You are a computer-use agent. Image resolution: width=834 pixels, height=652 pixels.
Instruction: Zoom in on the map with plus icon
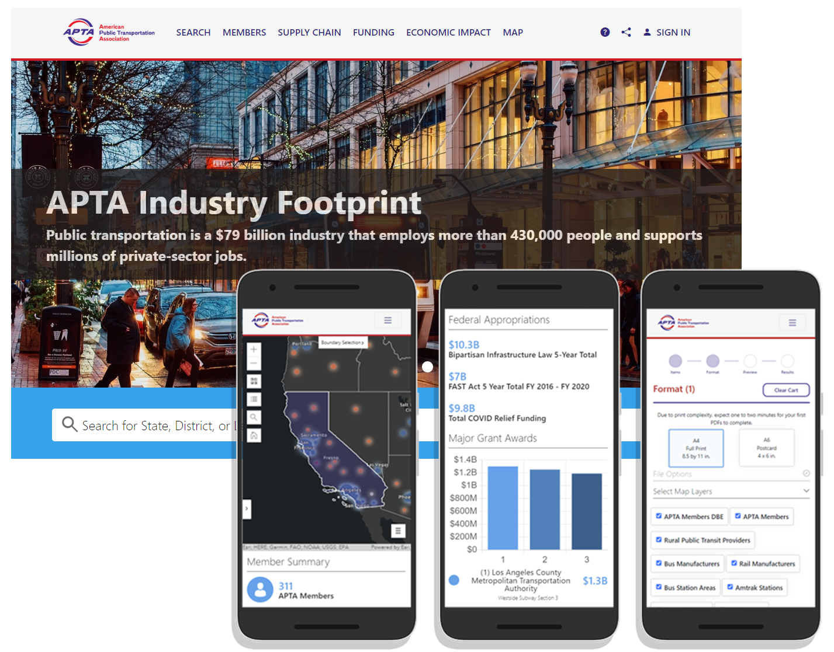click(254, 349)
